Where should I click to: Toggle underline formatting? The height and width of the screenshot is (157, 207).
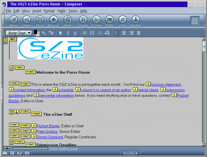[x=75, y=33]
